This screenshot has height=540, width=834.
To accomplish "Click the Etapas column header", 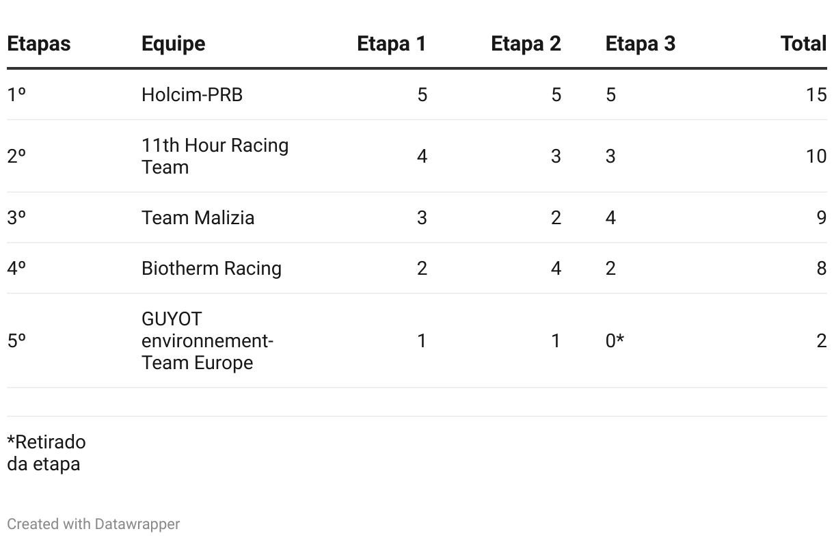I will click(38, 44).
